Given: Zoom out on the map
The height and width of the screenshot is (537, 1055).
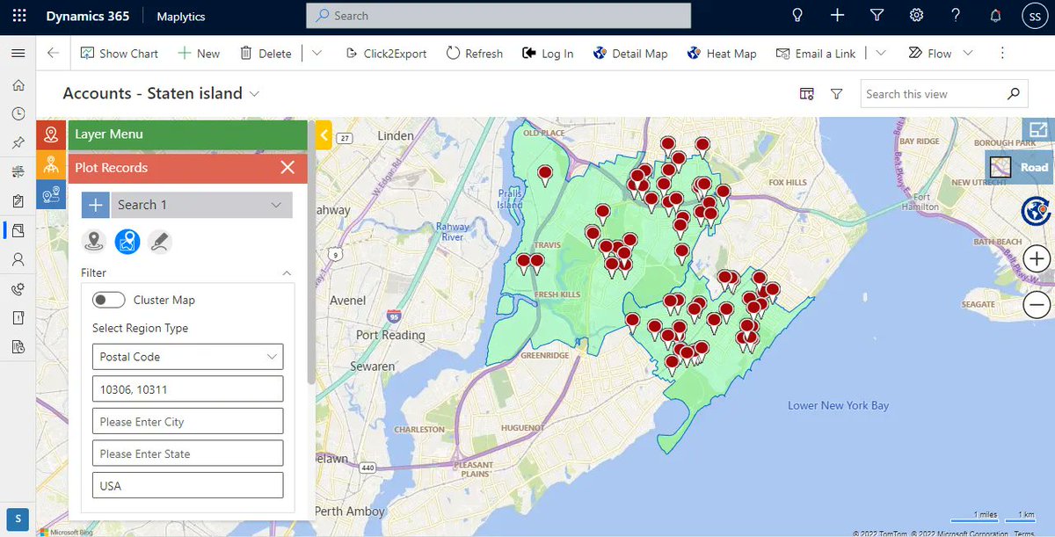Looking at the screenshot, I should (1037, 304).
